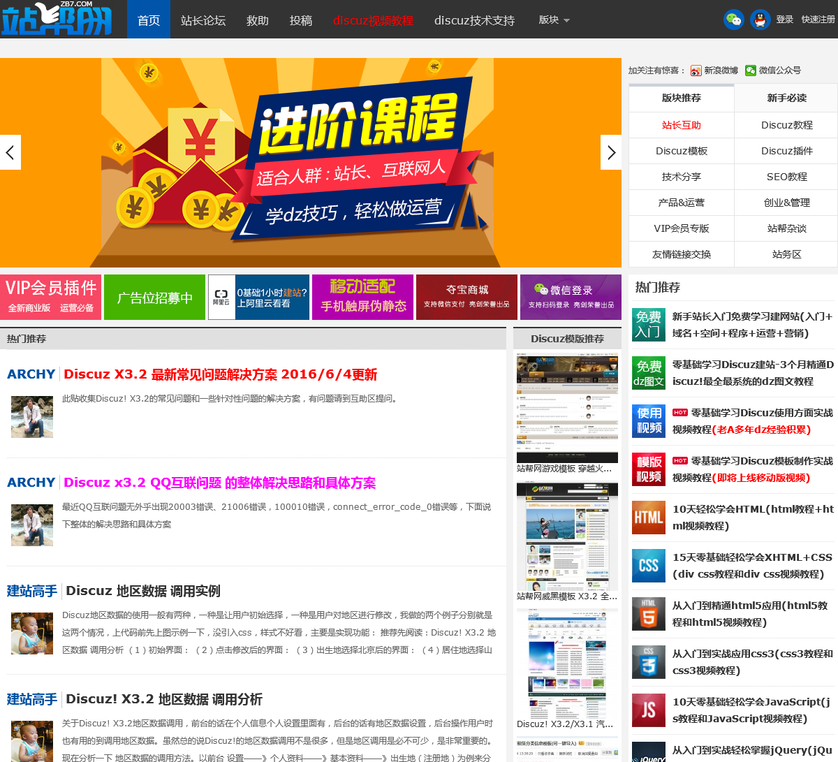Screen dimensions: 838x762
Task: Open article Discuz! X3.2 地区数据 调用分析
Action: [x=164, y=699]
